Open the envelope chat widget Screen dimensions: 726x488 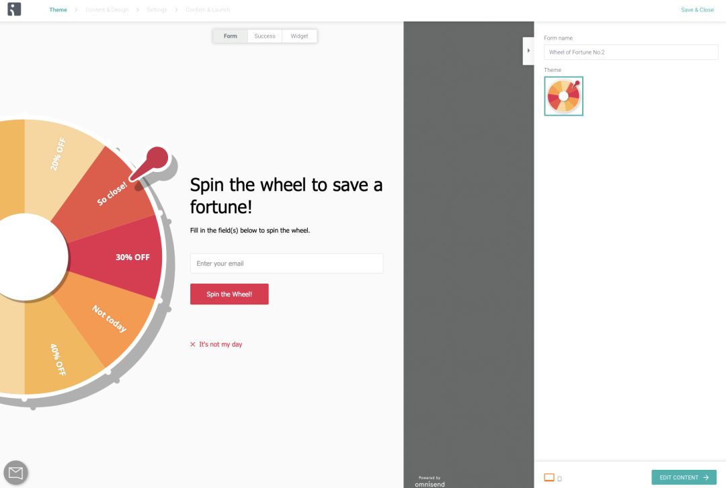pos(15,473)
